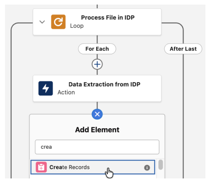Click the scrollbar track below the thumb
This screenshot has height=183, width=210.
tap(161, 174)
